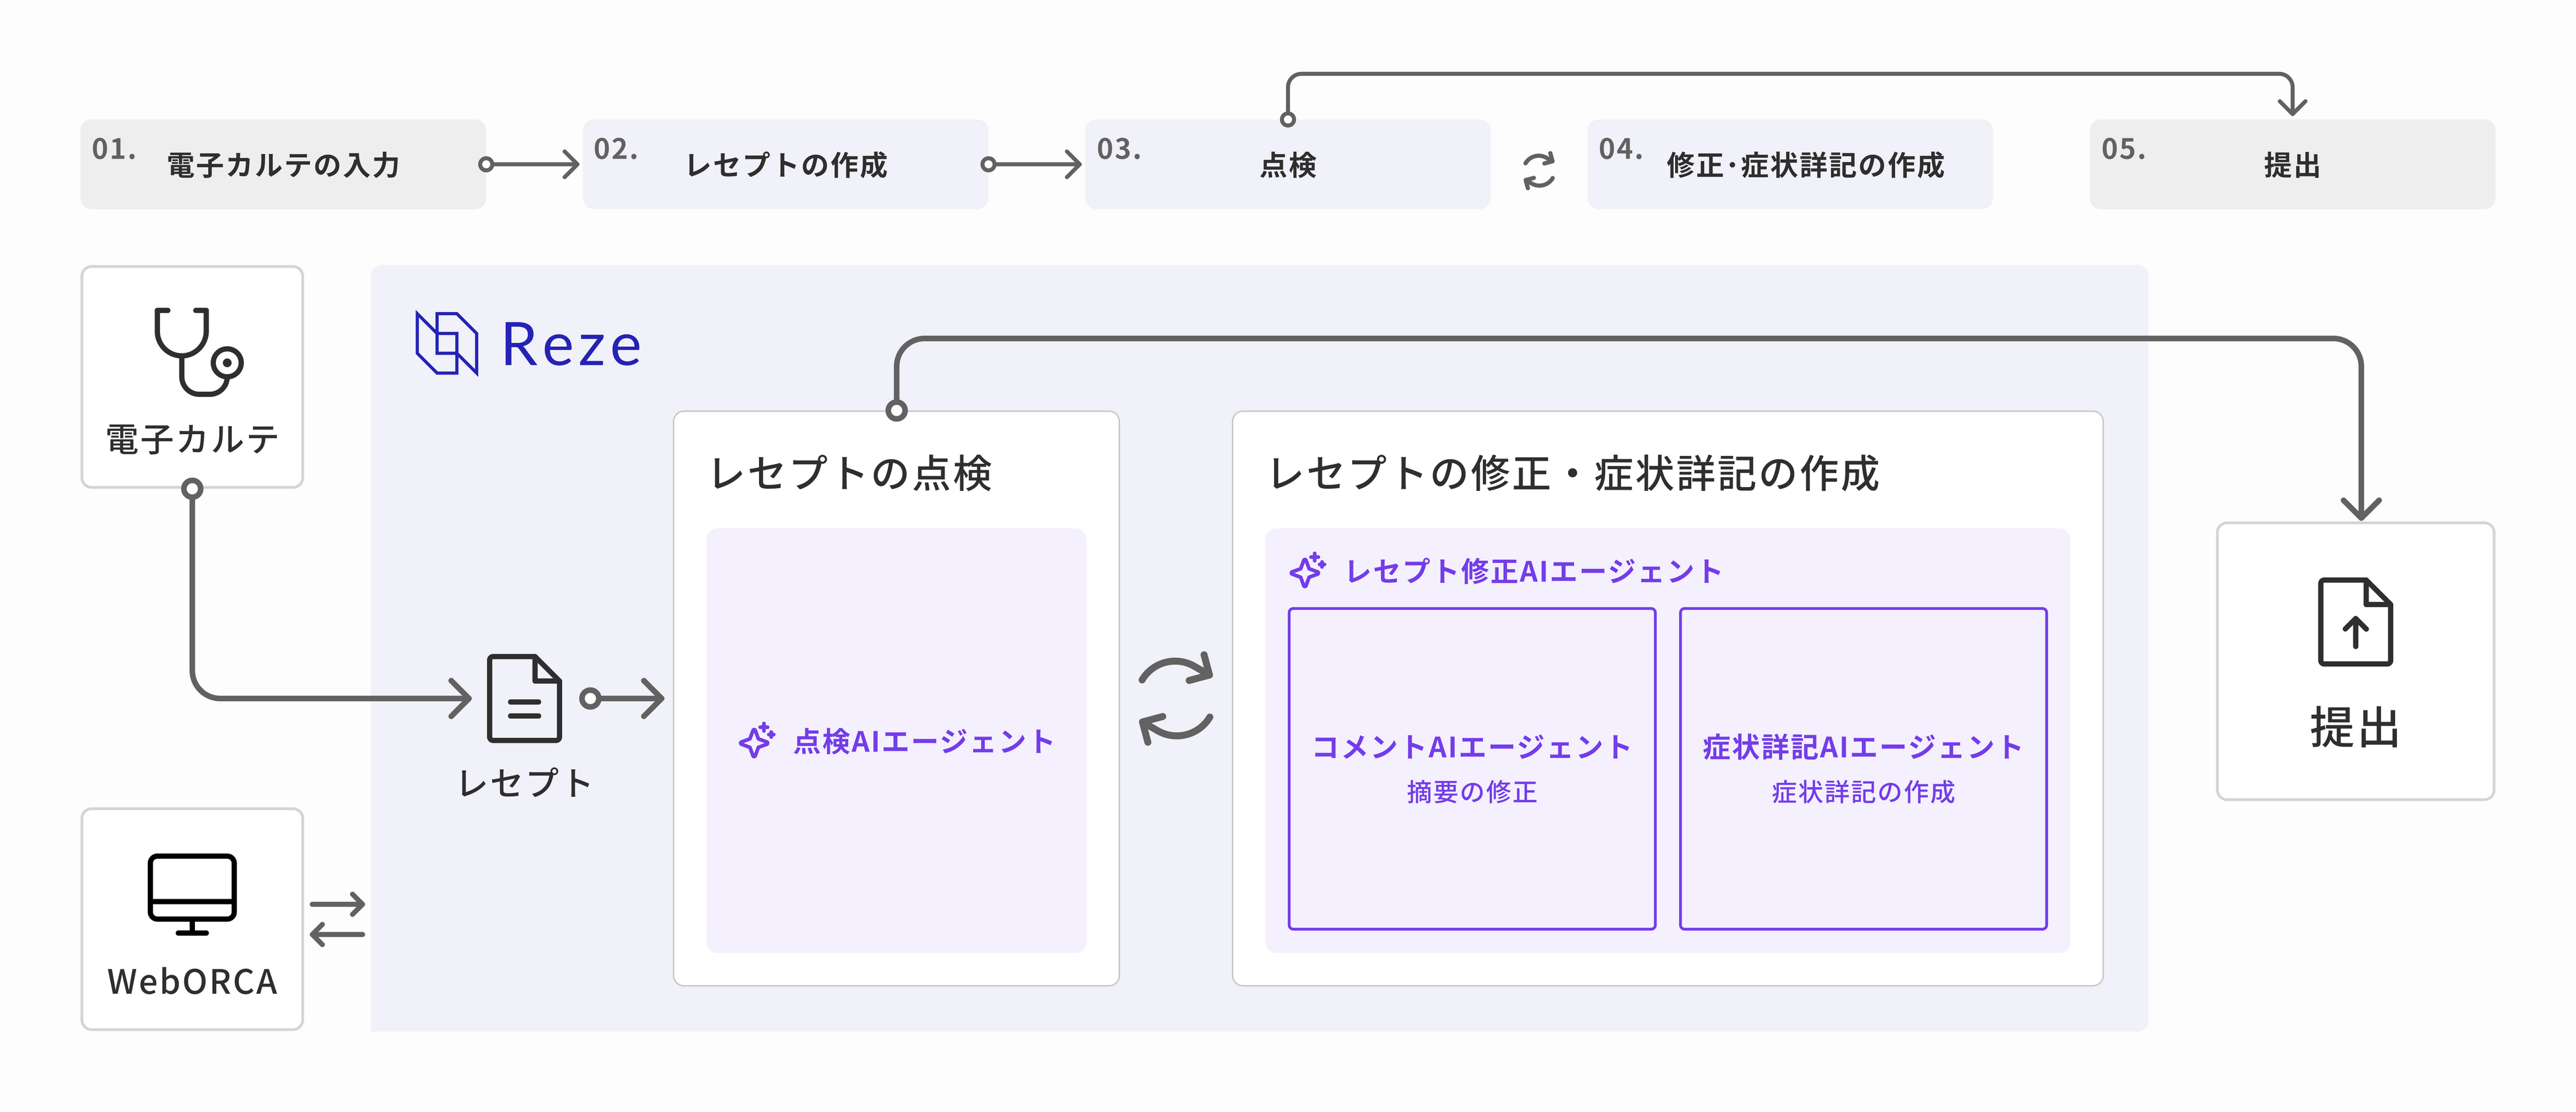The height and width of the screenshot is (1112, 2576).
Task: Click the Reze wordmark text
Action: 571,345
